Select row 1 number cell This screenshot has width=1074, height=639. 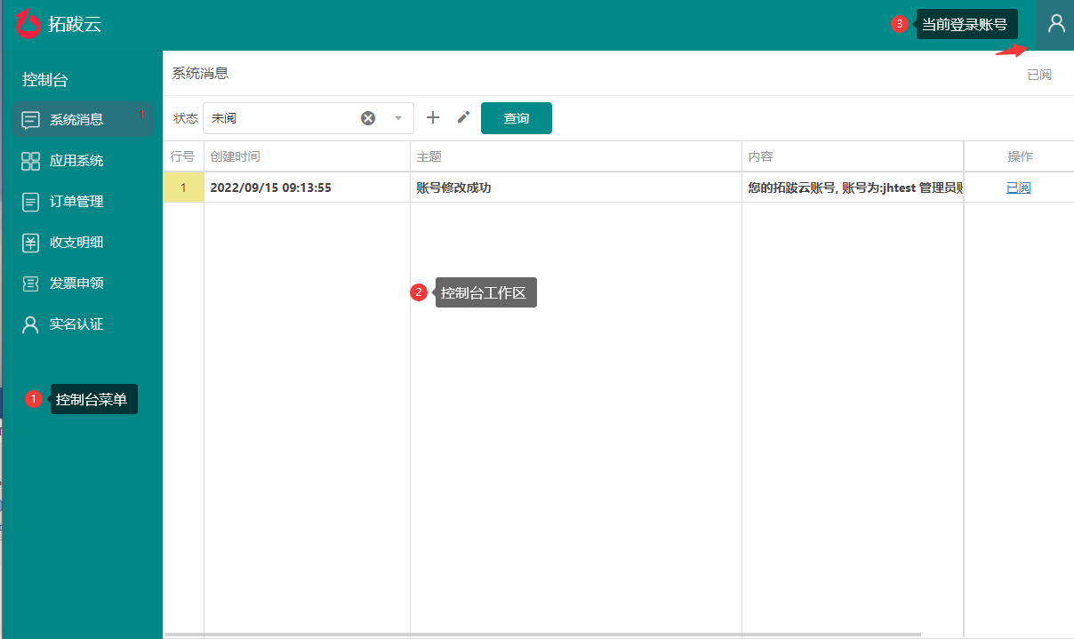pyautogui.click(x=183, y=188)
